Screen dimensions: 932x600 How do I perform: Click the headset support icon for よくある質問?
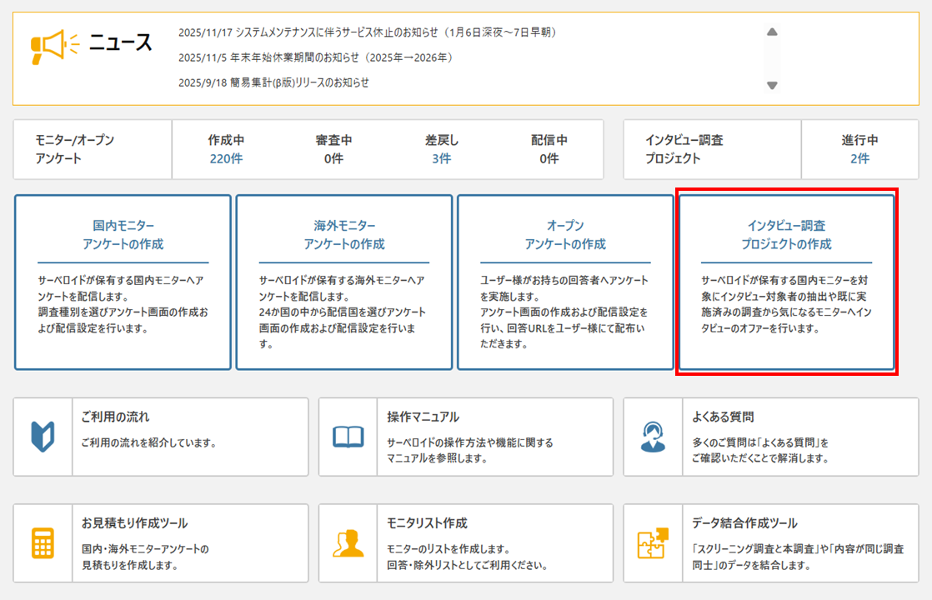653,437
